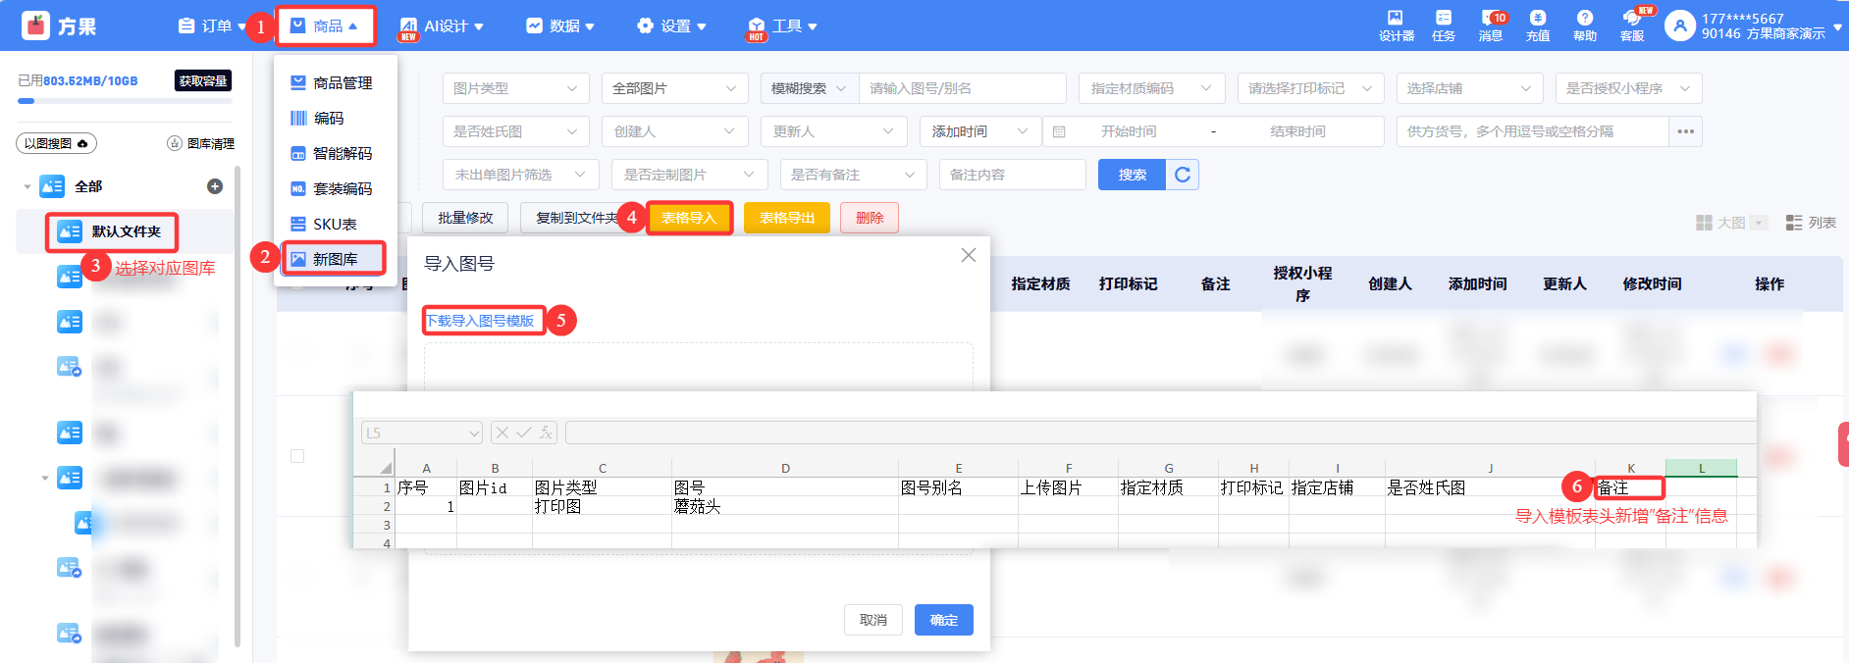Click the 客服 customer service icon
1849x663 pixels.
coord(1631,25)
